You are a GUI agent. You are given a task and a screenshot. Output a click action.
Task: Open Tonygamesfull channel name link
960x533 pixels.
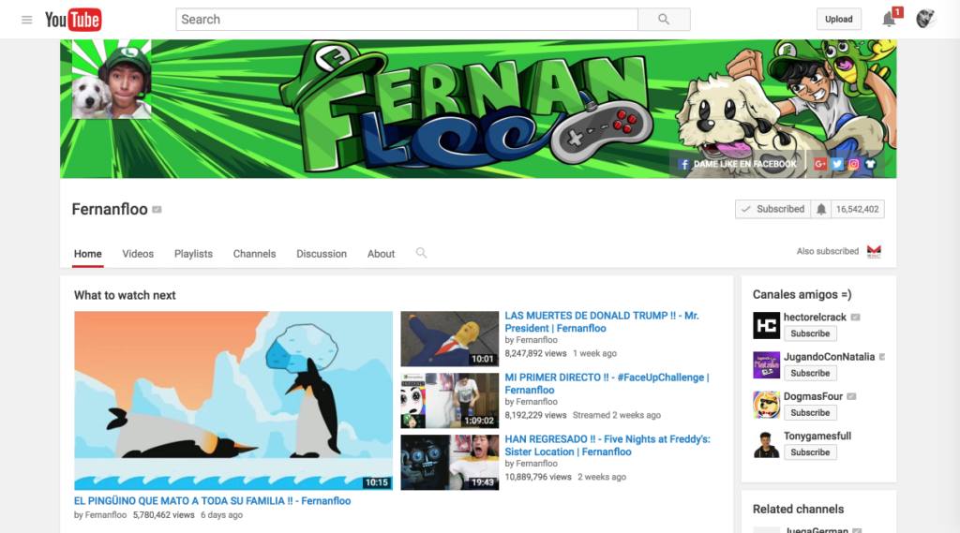pyautogui.click(x=817, y=437)
